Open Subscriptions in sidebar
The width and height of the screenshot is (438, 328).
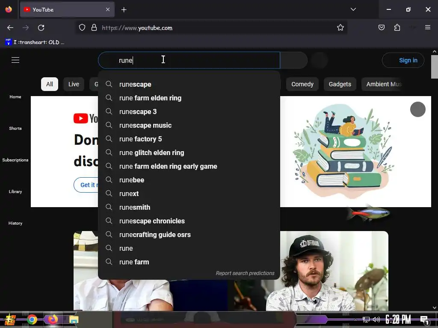[15, 160]
